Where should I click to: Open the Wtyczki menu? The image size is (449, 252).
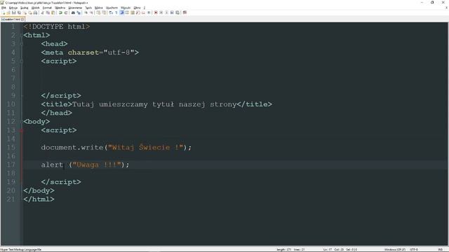coord(126,8)
